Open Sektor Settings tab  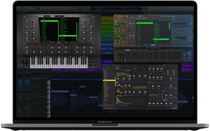point(167,45)
